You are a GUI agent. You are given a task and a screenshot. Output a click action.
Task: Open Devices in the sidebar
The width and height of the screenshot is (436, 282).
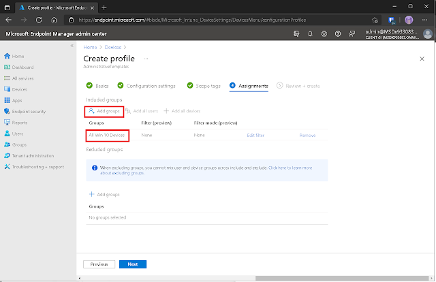click(x=16, y=89)
